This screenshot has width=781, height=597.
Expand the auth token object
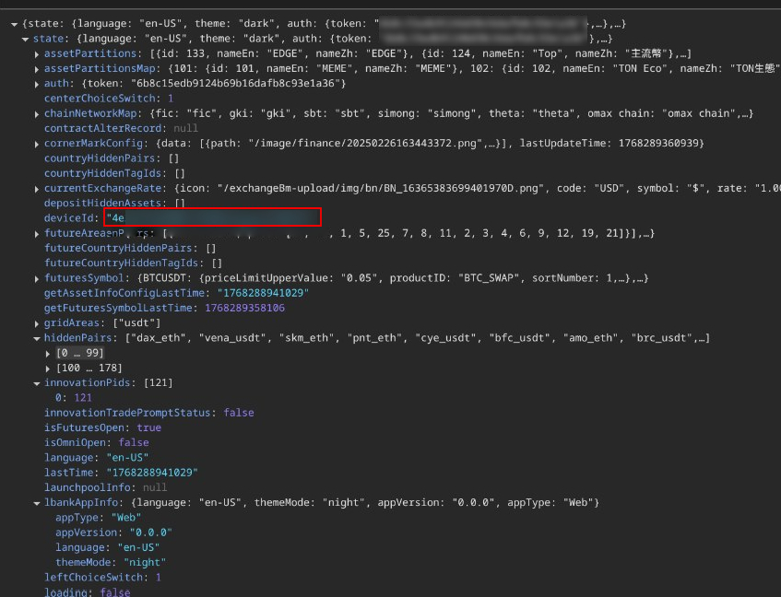click(x=37, y=84)
